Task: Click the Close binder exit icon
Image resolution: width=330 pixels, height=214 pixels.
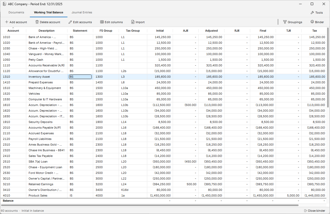Action: pos(305,211)
